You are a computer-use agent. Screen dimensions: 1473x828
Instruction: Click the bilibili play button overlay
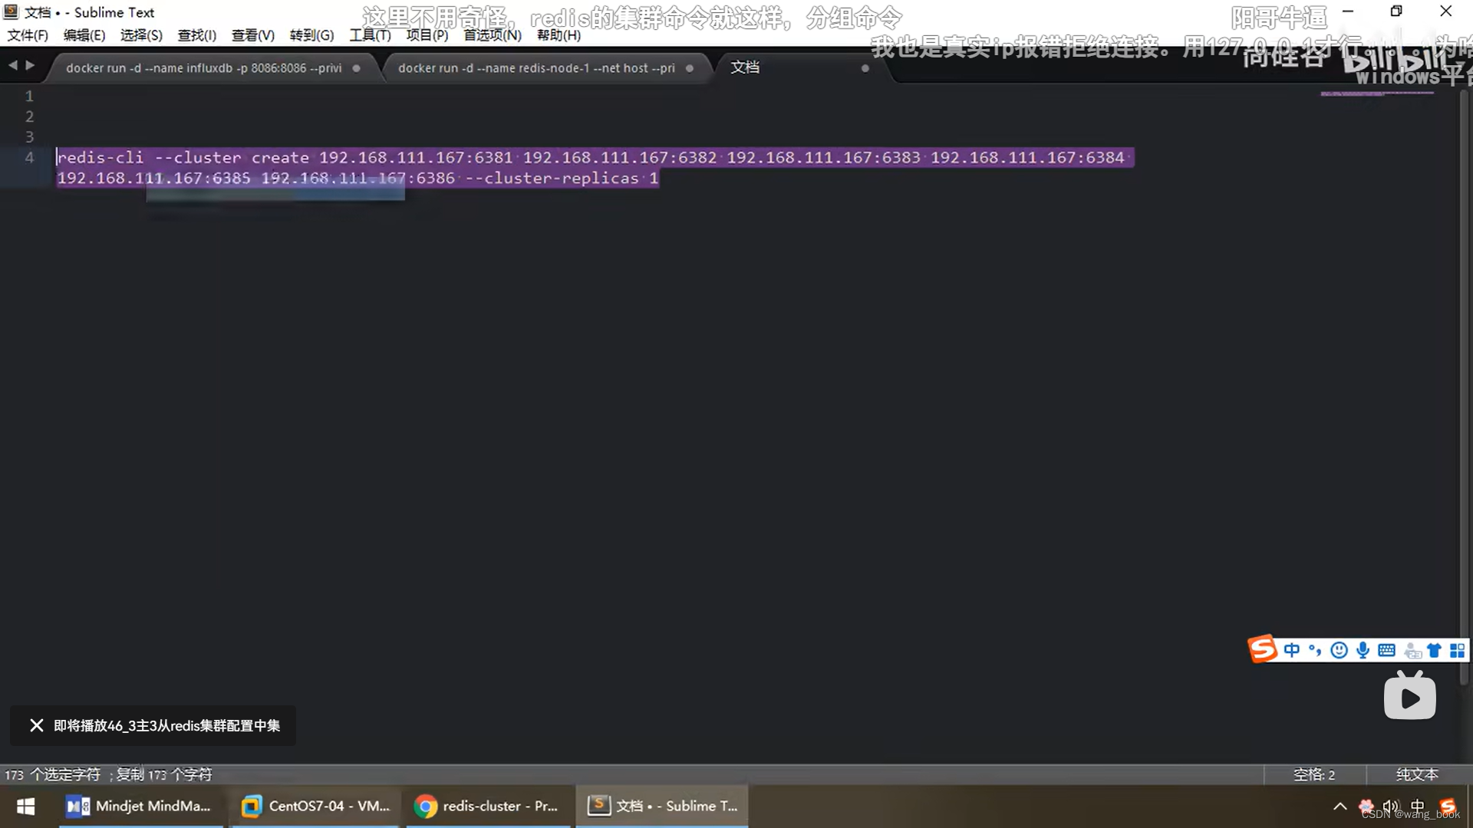1409,697
